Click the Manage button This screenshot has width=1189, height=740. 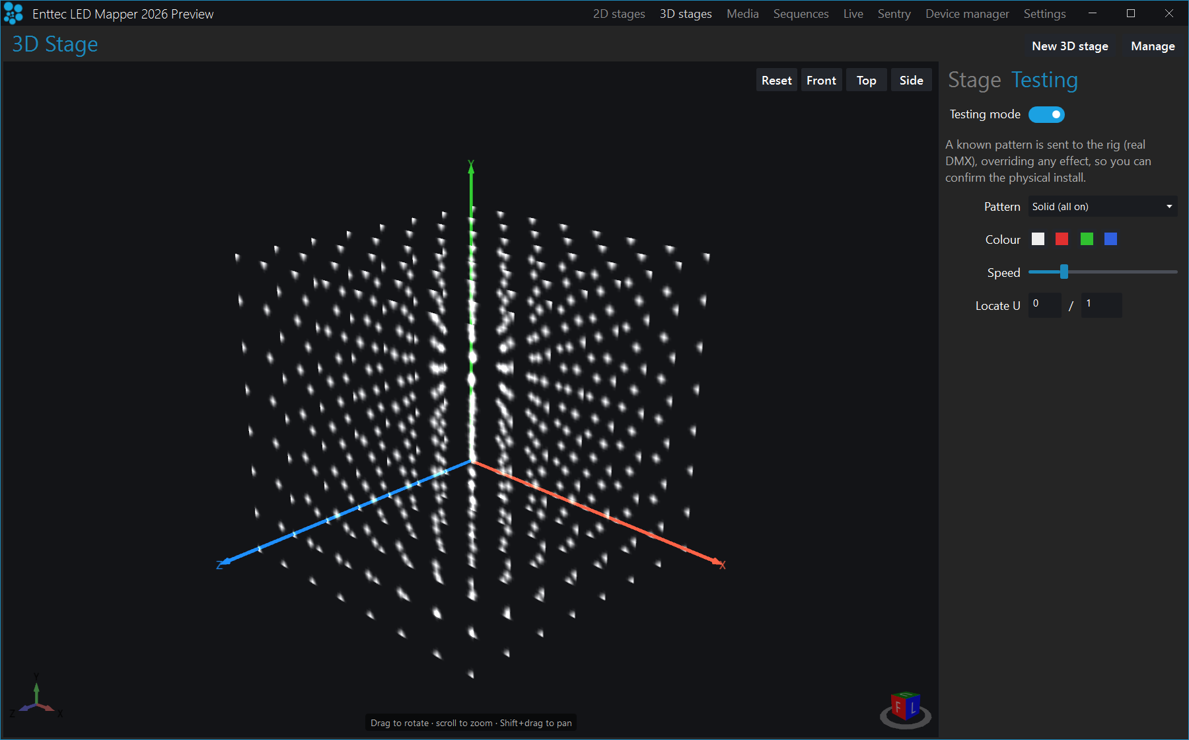[1153, 46]
